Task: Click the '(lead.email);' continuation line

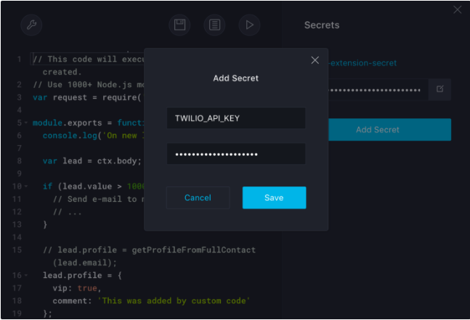Action: (x=84, y=263)
